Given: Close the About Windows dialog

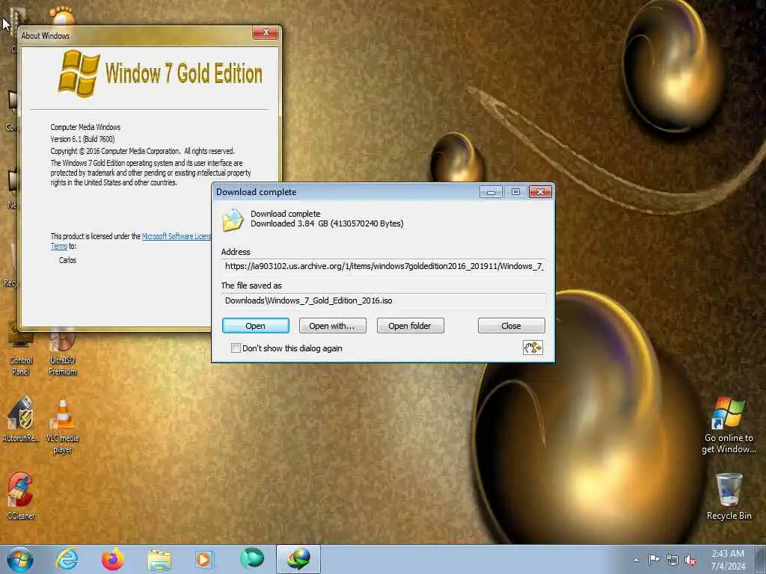Looking at the screenshot, I should 266,32.
